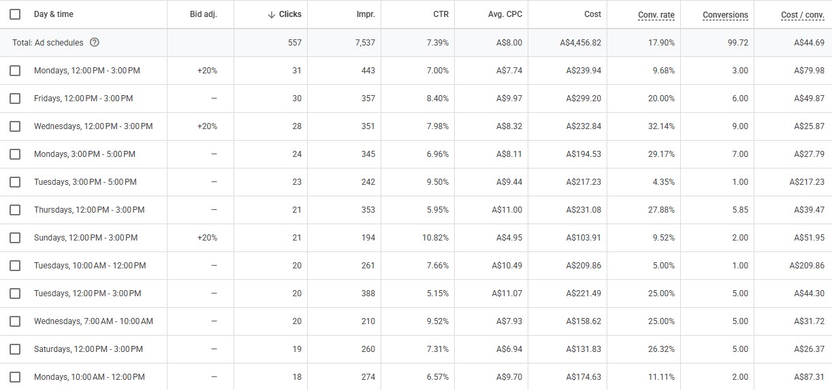Click the Bid adj. column header

204,14
